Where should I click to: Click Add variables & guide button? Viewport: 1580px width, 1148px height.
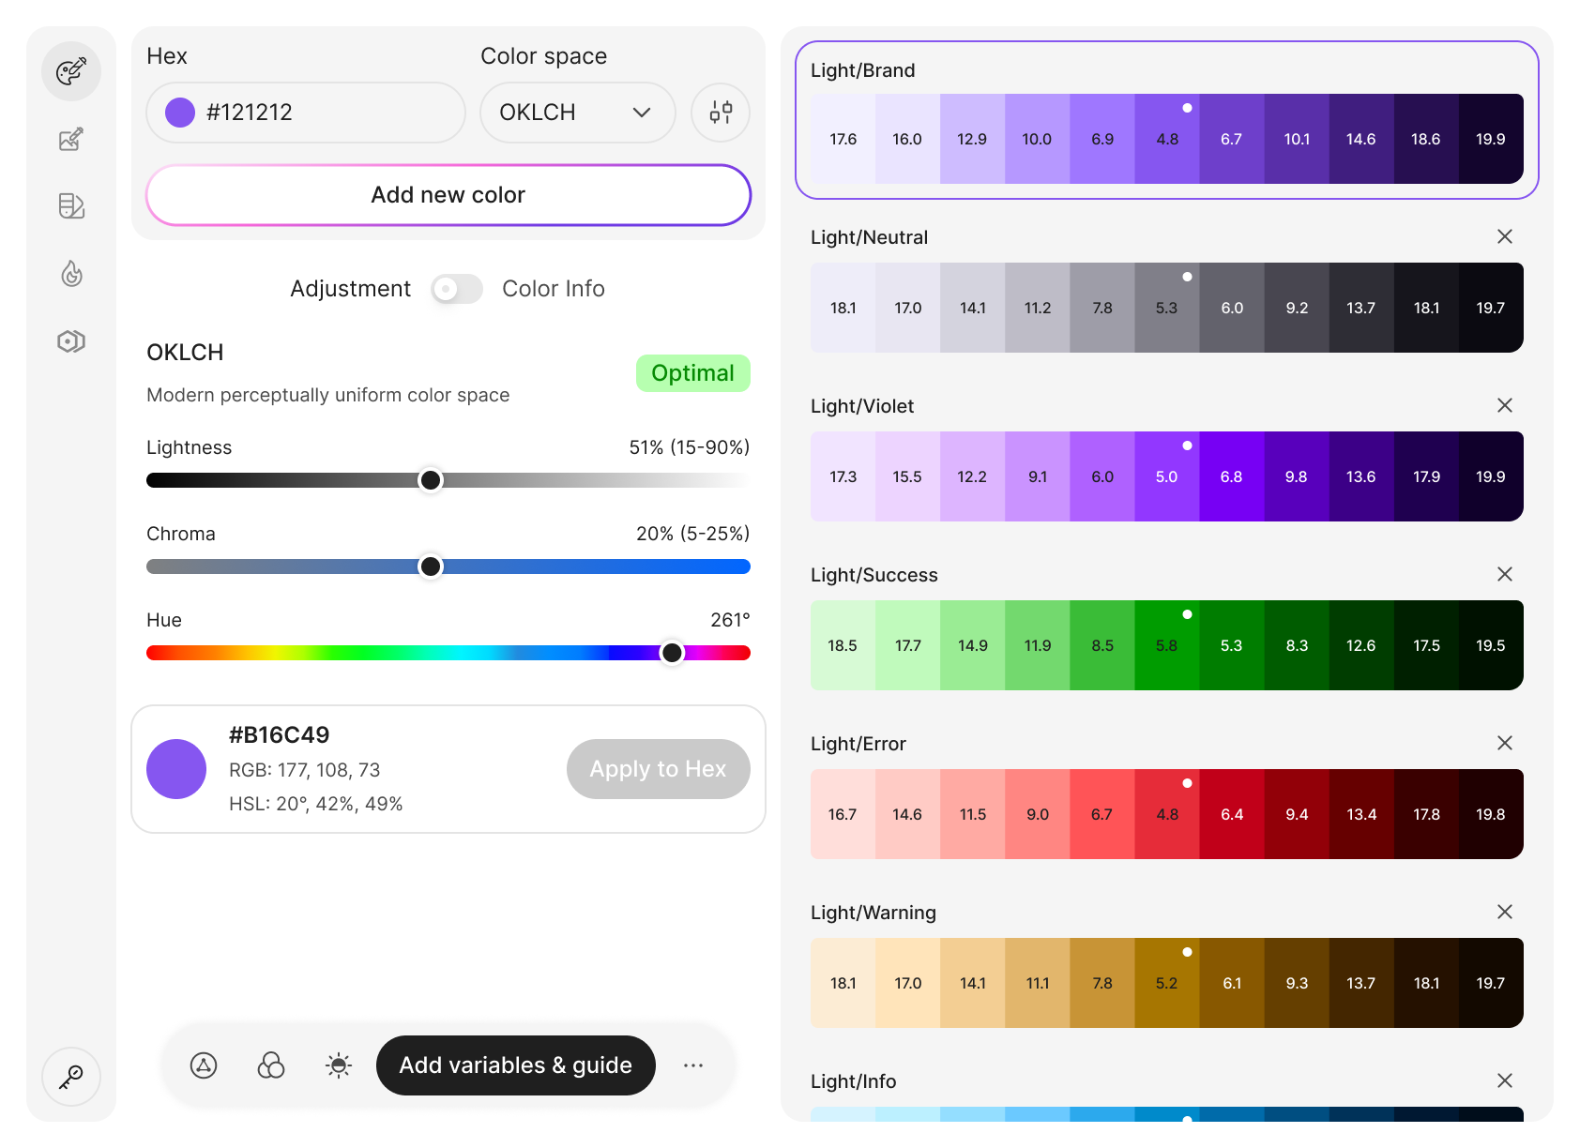tap(515, 1065)
